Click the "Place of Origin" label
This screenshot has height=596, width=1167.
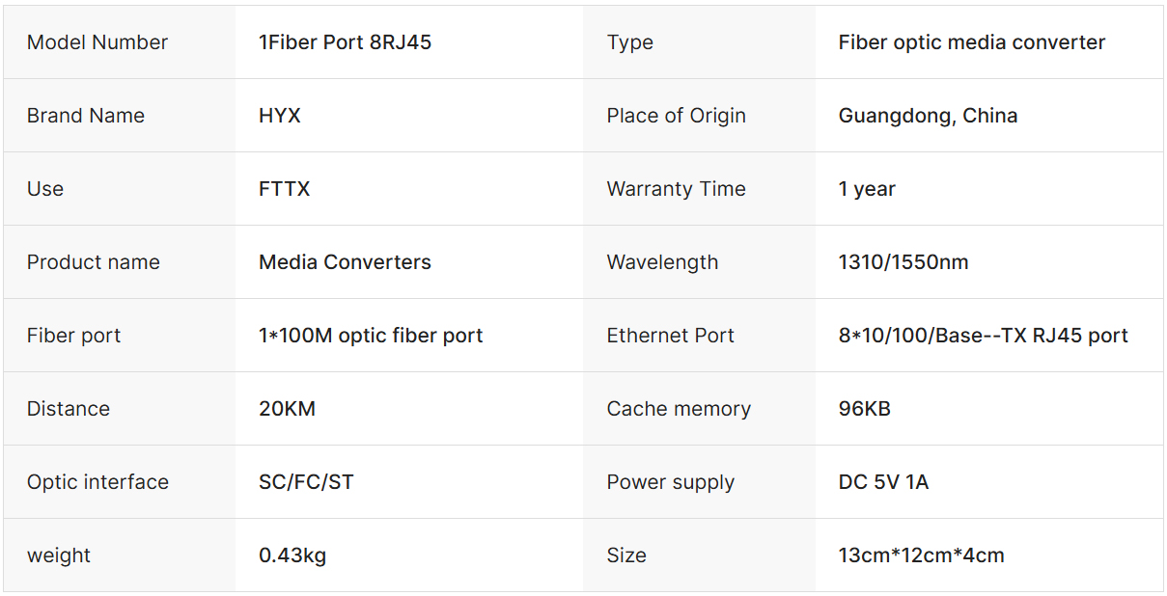coord(676,116)
